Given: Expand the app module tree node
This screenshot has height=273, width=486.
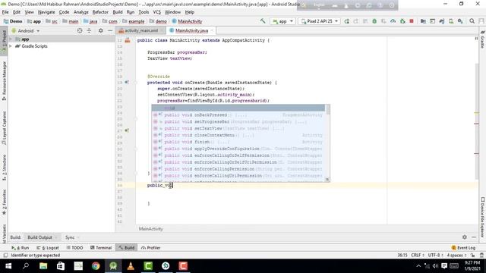Looking at the screenshot, I should pos(11,39).
